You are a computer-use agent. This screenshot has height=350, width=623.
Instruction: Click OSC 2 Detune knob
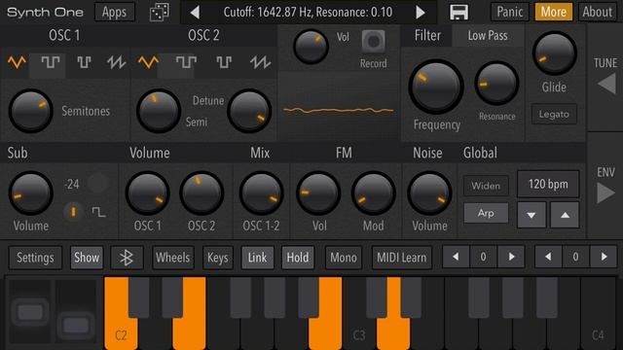pyautogui.click(x=249, y=111)
